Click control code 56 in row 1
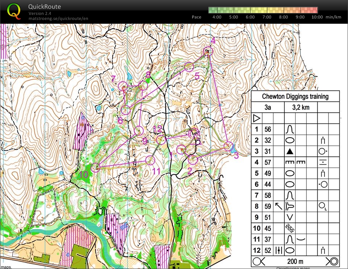This screenshot has width=348, height=269. click(x=268, y=129)
